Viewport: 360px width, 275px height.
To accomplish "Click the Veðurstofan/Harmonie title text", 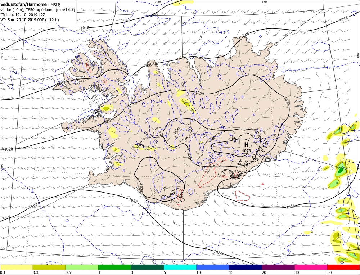I will [x=24, y=5].
